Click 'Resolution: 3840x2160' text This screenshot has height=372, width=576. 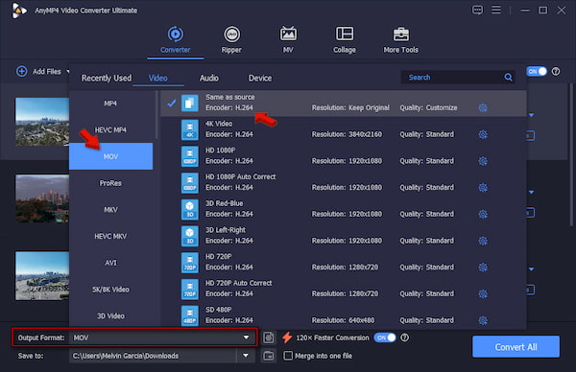click(347, 134)
